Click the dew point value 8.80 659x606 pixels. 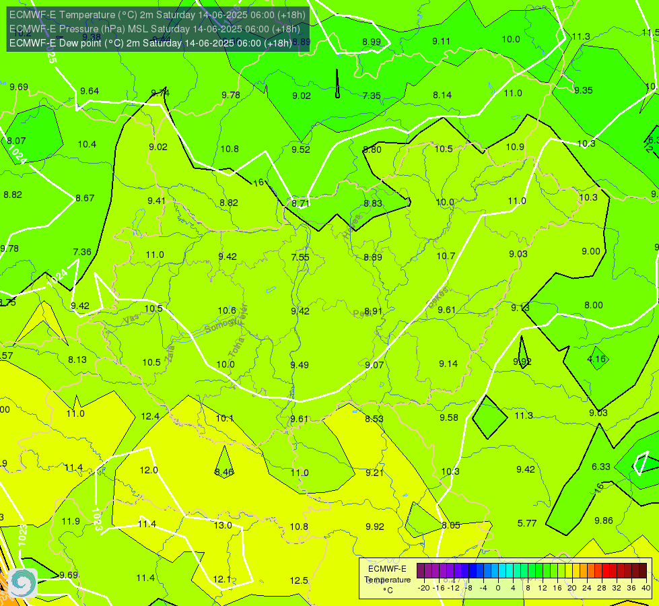pos(372,149)
